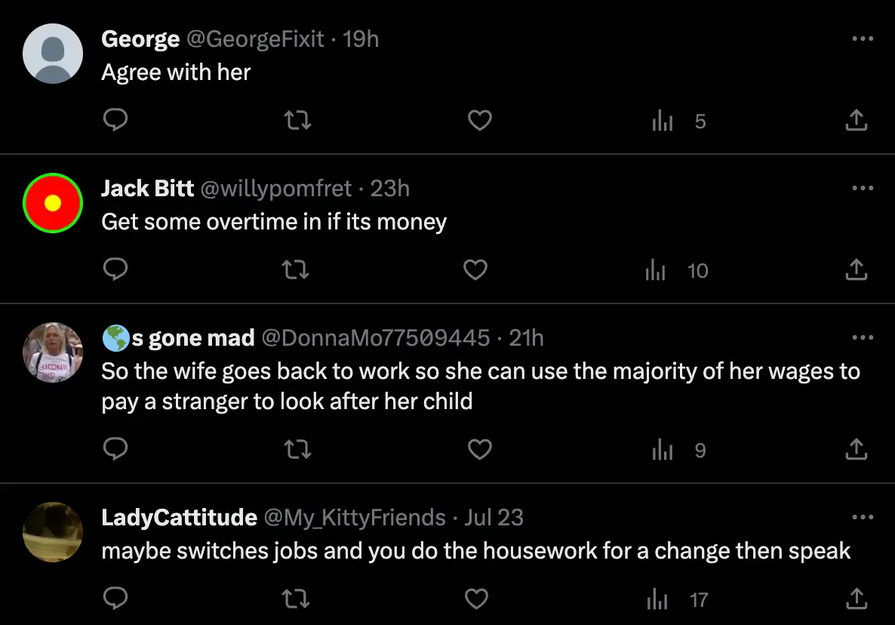Open more options on George's tweet
The width and height of the screenshot is (895, 625).
[862, 39]
